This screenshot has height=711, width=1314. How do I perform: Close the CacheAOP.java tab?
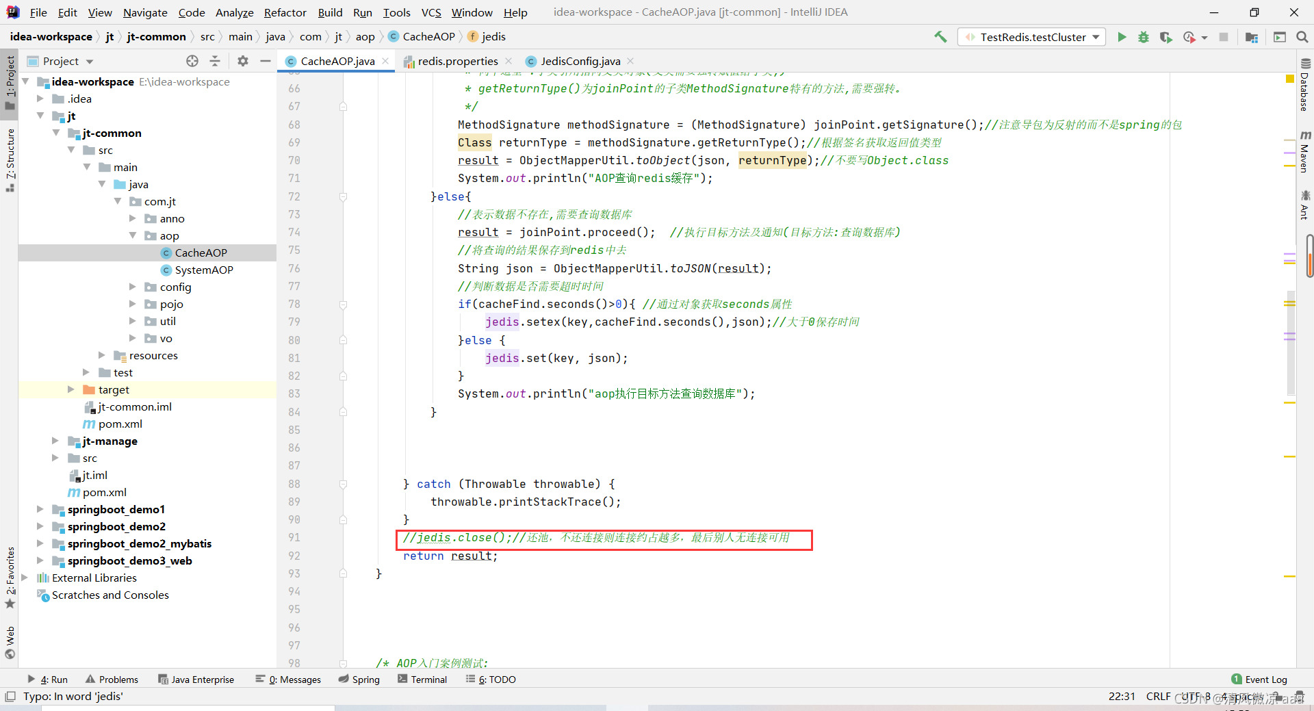386,61
